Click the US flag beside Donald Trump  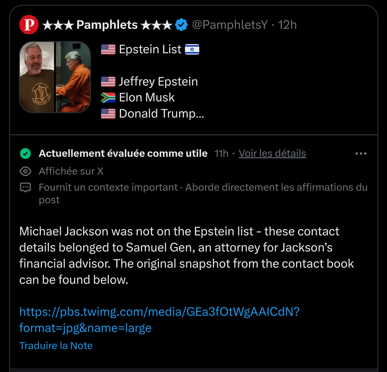point(108,113)
